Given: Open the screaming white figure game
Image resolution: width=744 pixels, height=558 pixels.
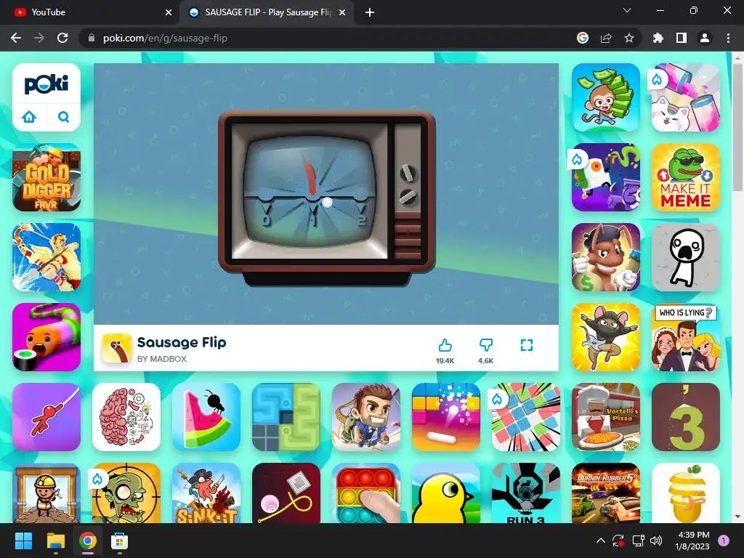Looking at the screenshot, I should pyautogui.click(x=686, y=257).
